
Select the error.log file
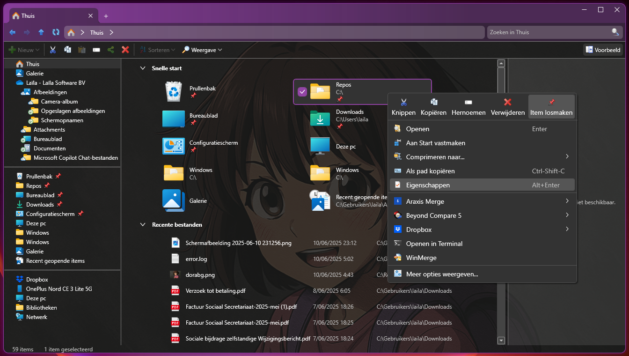[196, 259]
